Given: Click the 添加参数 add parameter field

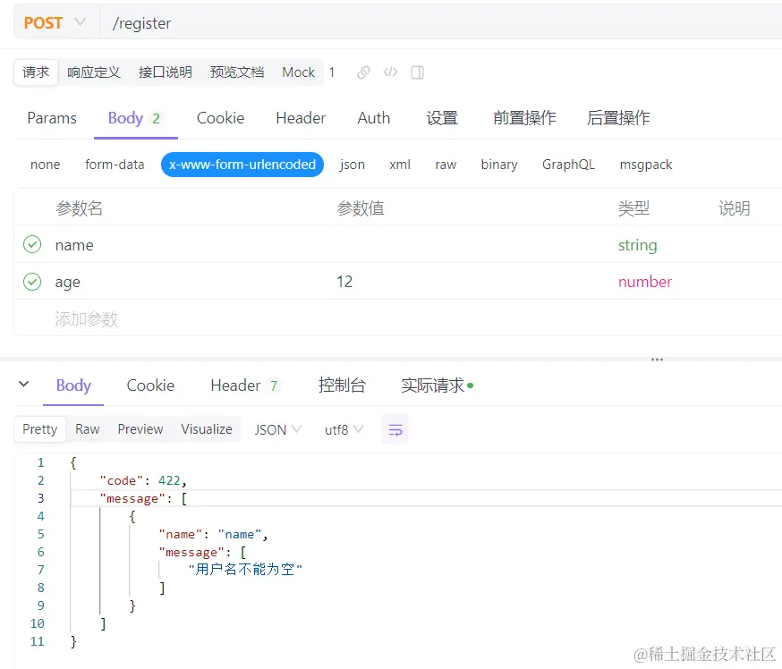Looking at the screenshot, I should pyautogui.click(x=86, y=319).
